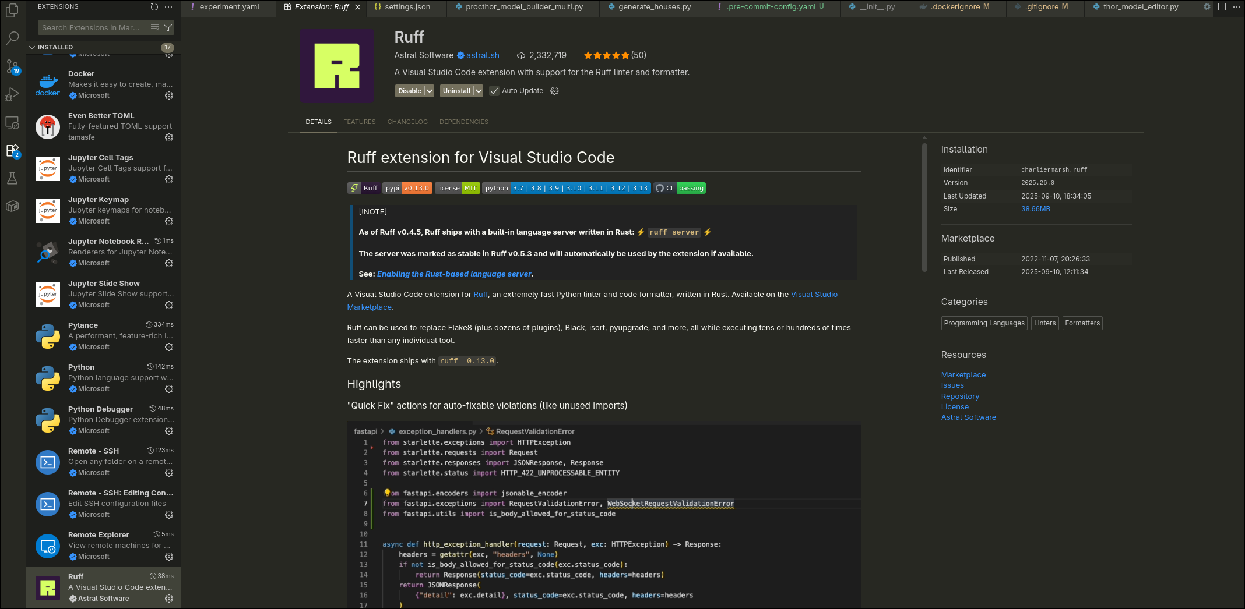Select the DETAILS tab of Ruff
This screenshot has height=609, width=1245.
click(318, 122)
